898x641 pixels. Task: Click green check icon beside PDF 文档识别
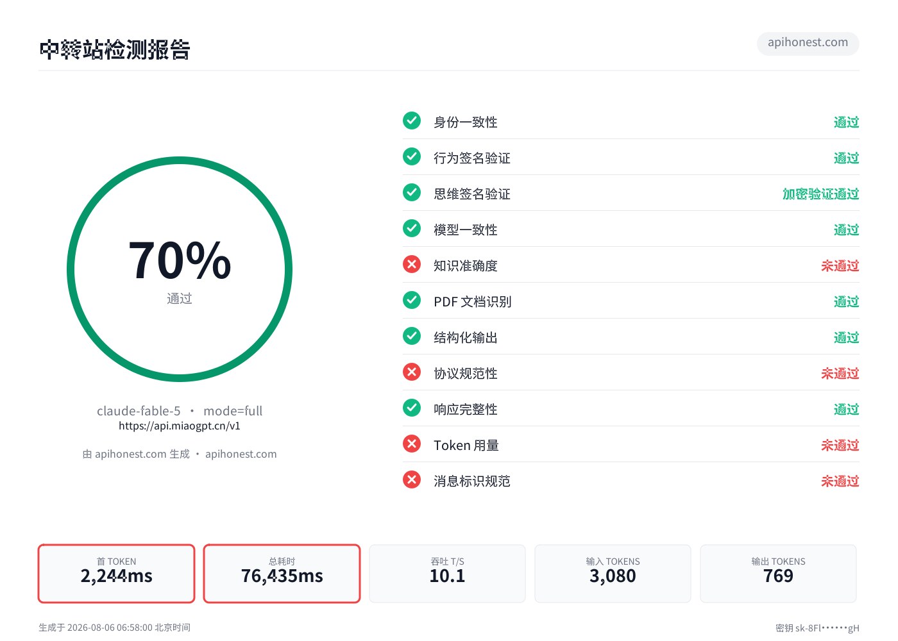point(412,300)
